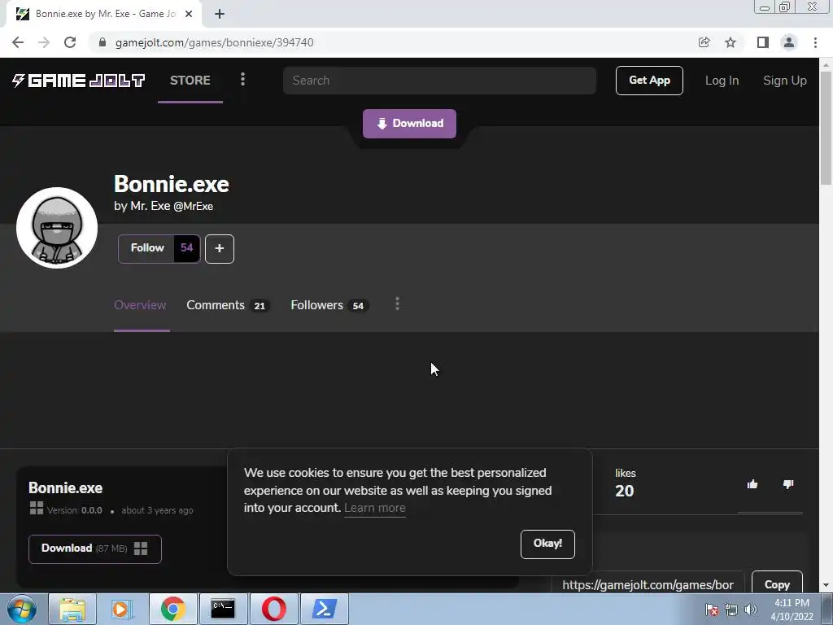
Task: Open the Chrome profile avatar icon
Action: tap(789, 42)
